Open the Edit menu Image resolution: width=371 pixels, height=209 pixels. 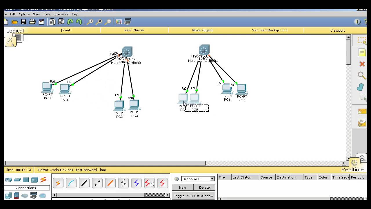pos(13,14)
